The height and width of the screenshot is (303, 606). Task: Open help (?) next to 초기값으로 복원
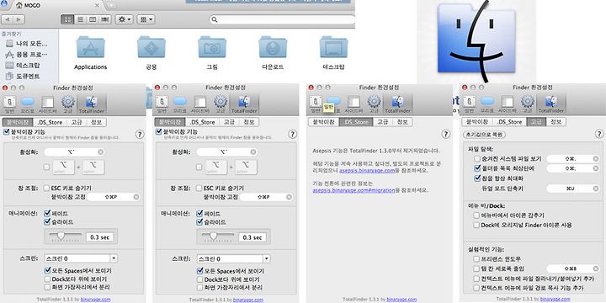pos(598,134)
